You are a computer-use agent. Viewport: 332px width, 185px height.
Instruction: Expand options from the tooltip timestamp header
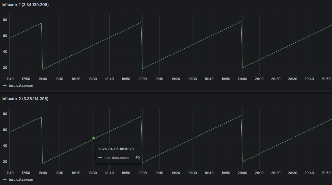[116, 149]
